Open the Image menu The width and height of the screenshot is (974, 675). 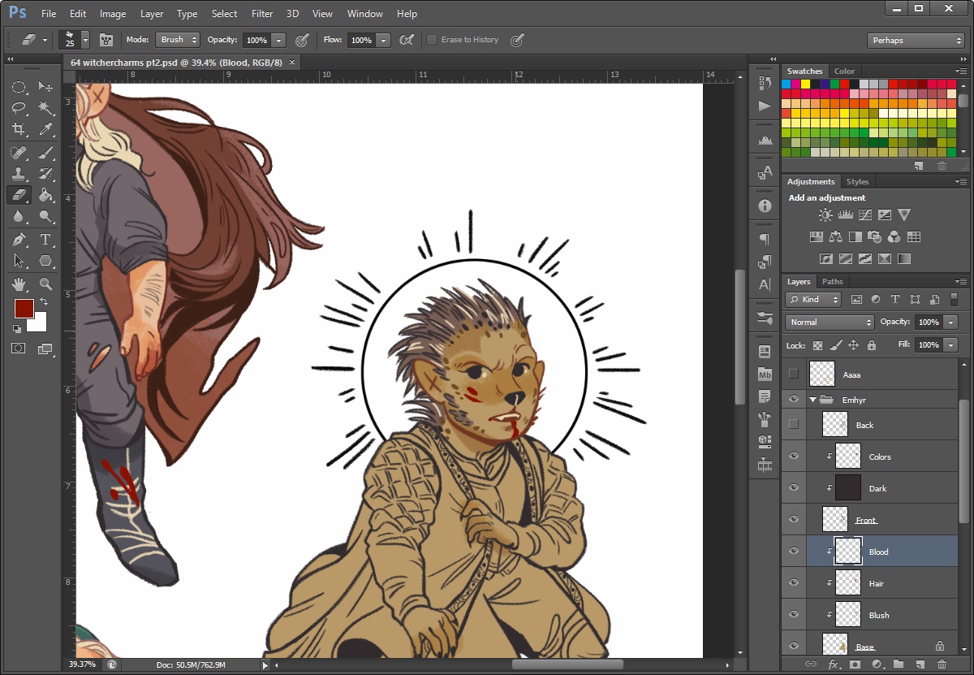tap(113, 14)
